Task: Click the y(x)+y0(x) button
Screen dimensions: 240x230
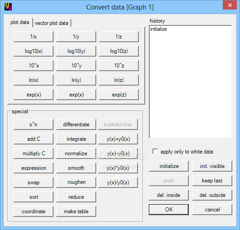Action: [x=118, y=139]
